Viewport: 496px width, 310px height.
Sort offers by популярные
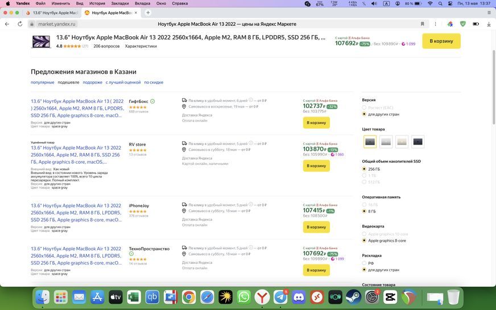pyautogui.click(x=42, y=82)
